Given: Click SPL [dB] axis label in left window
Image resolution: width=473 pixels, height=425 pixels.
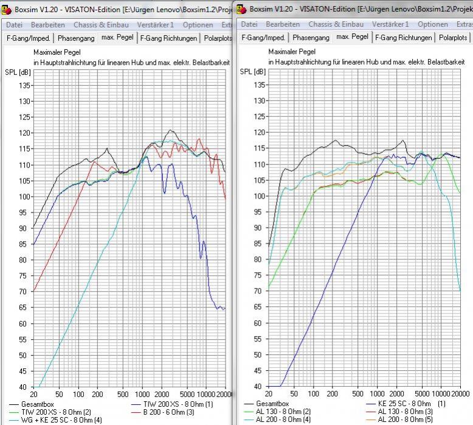Looking at the screenshot, I should (x=18, y=73).
